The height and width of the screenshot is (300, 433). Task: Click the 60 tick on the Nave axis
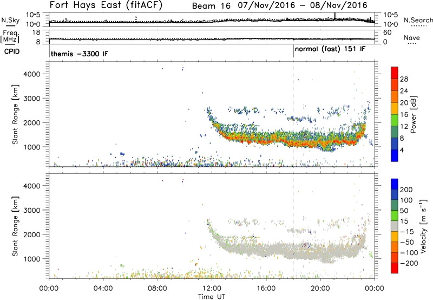click(x=387, y=32)
